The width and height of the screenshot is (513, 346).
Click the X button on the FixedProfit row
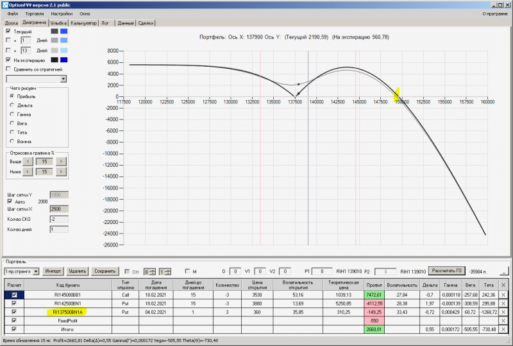tap(503, 320)
